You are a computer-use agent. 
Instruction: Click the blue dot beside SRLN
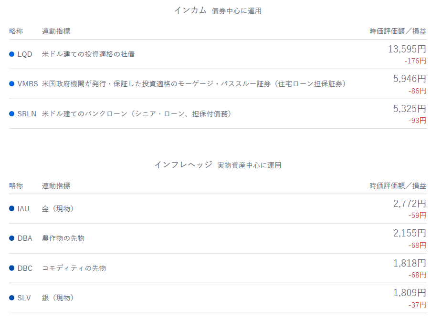pos(12,114)
